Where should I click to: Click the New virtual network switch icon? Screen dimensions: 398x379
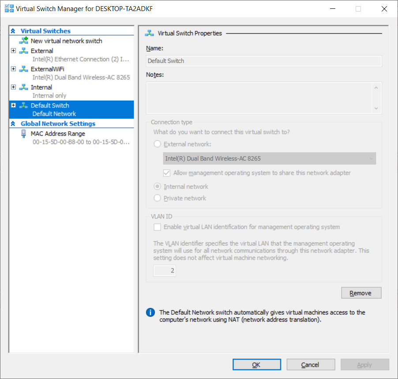(23, 41)
